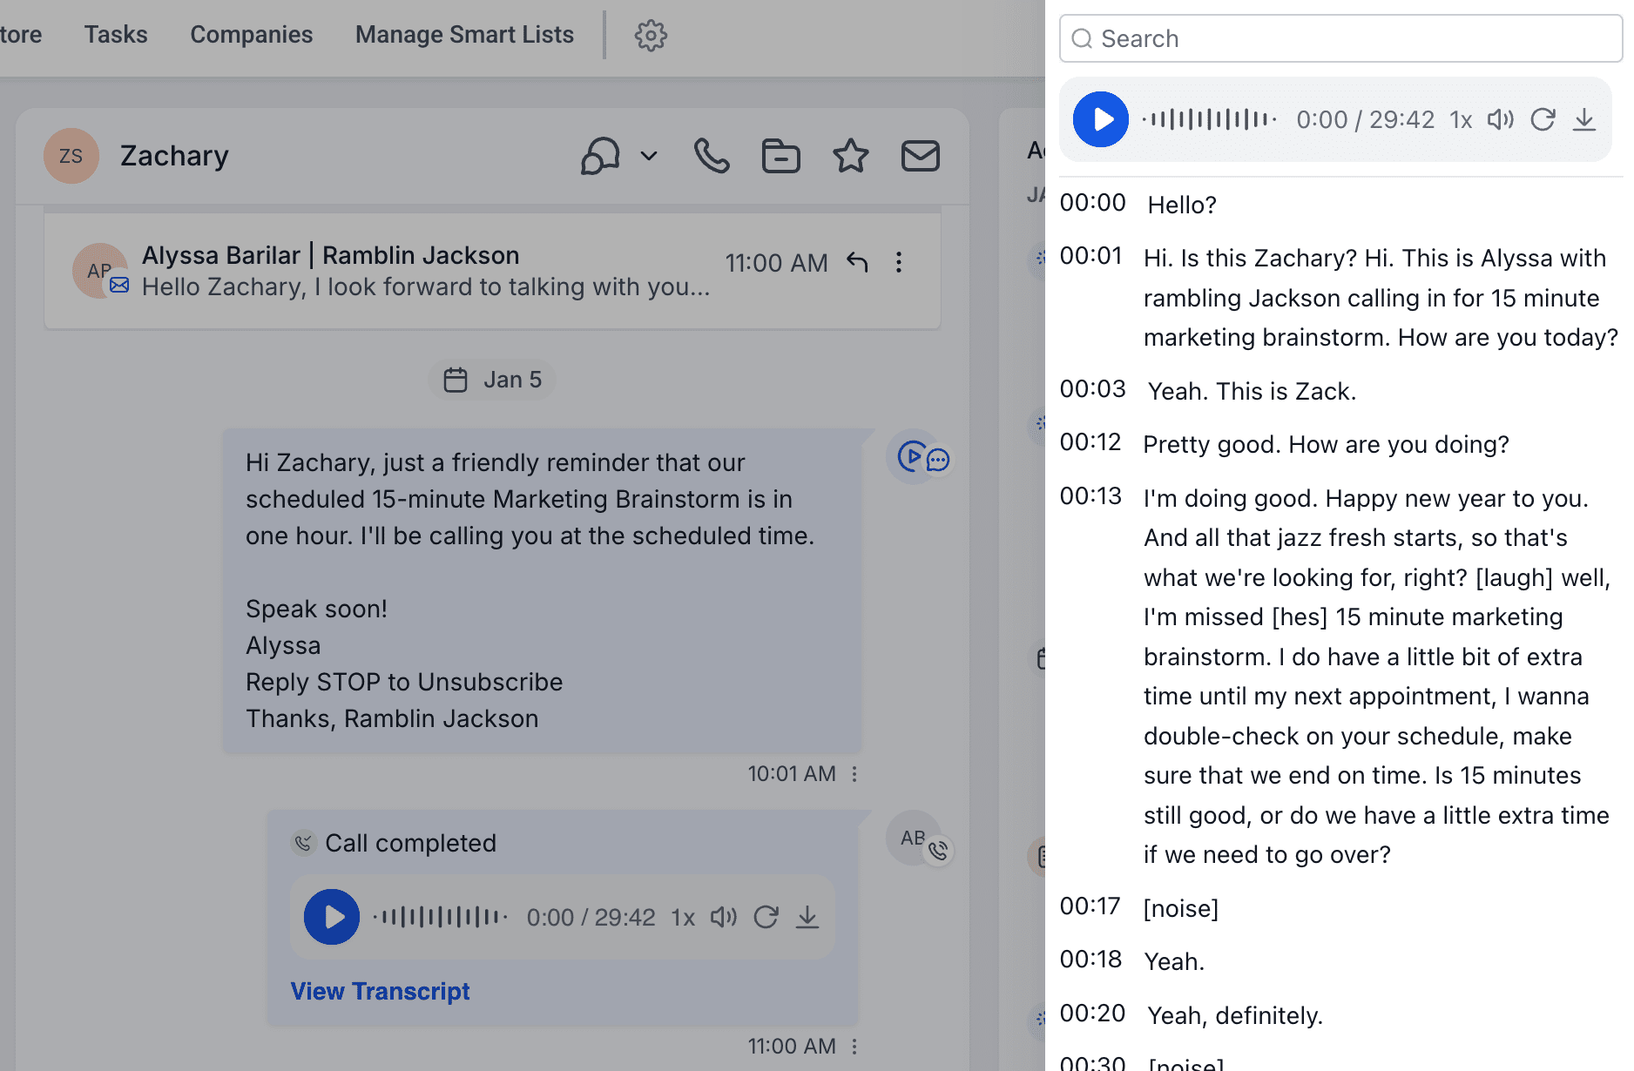This screenshot has height=1071, width=1634.
Task: Open more options on the 11:00 AM email
Action: [899, 262]
